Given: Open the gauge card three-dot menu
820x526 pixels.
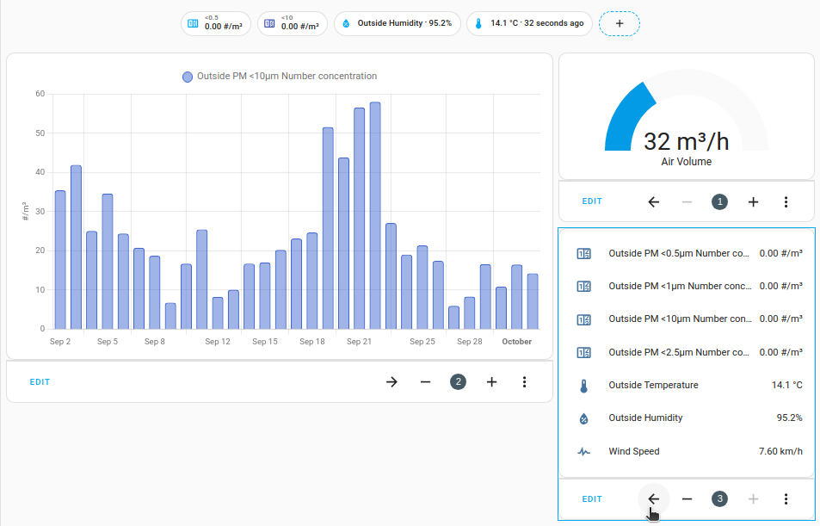Looking at the screenshot, I should (x=786, y=201).
